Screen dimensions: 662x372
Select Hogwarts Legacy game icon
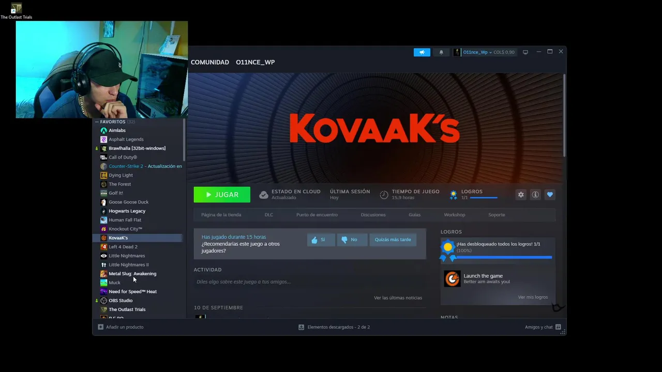(x=103, y=211)
